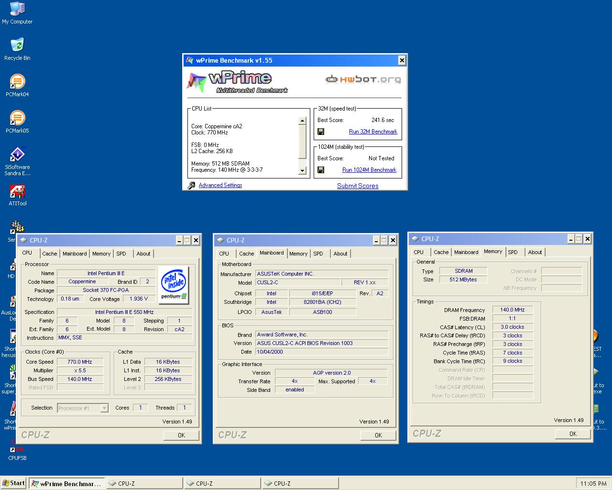This screenshot has height=490, width=612.
Task: Activate wPrime Benchmark taskbar button
Action: [x=67, y=483]
